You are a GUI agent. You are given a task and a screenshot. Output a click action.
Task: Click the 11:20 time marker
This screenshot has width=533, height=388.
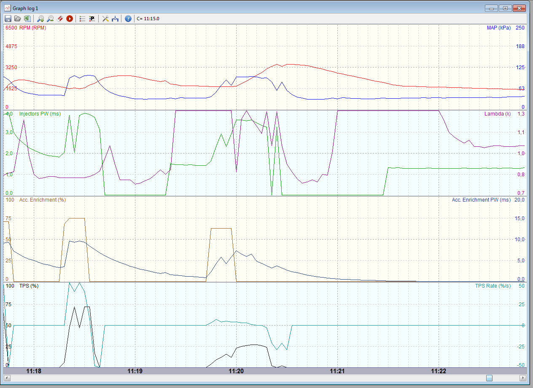point(236,371)
